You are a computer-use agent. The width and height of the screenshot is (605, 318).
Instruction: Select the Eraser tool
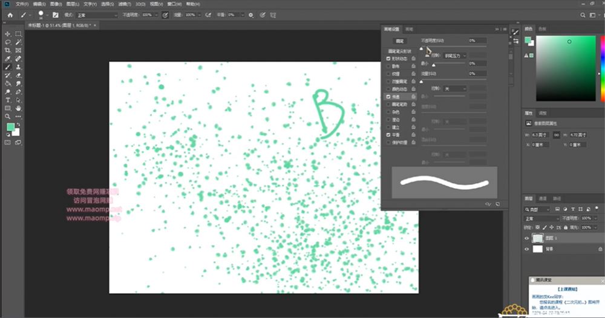(x=18, y=76)
